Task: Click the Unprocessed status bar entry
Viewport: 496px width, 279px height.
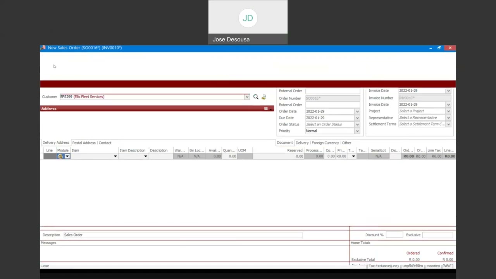Action: [x=412, y=266]
